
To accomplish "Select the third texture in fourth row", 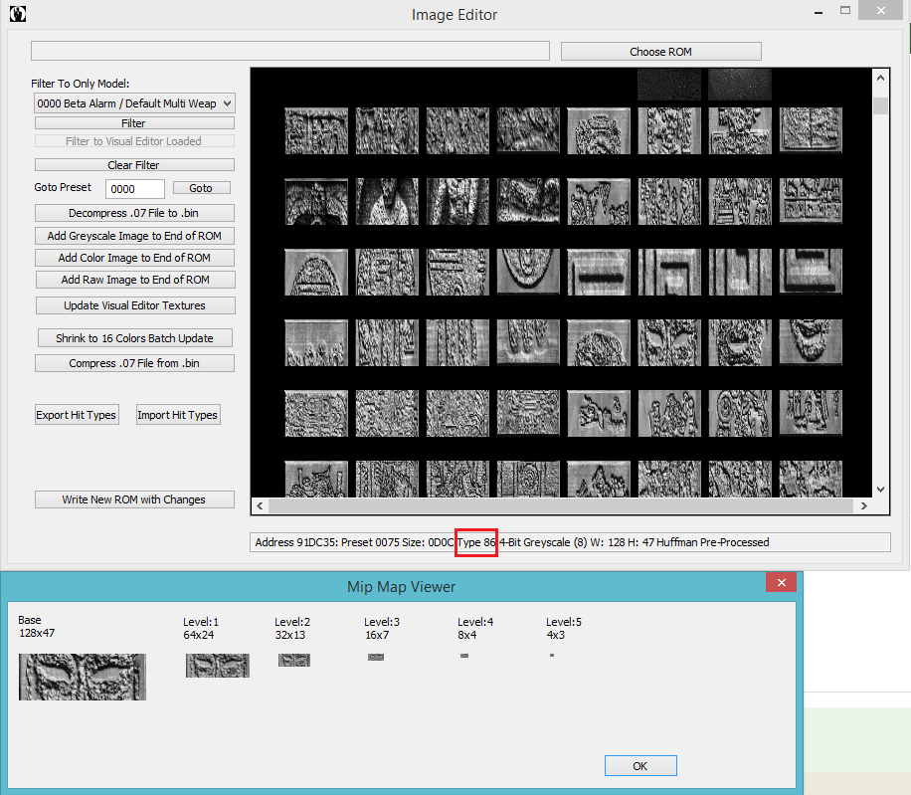I will (x=457, y=343).
